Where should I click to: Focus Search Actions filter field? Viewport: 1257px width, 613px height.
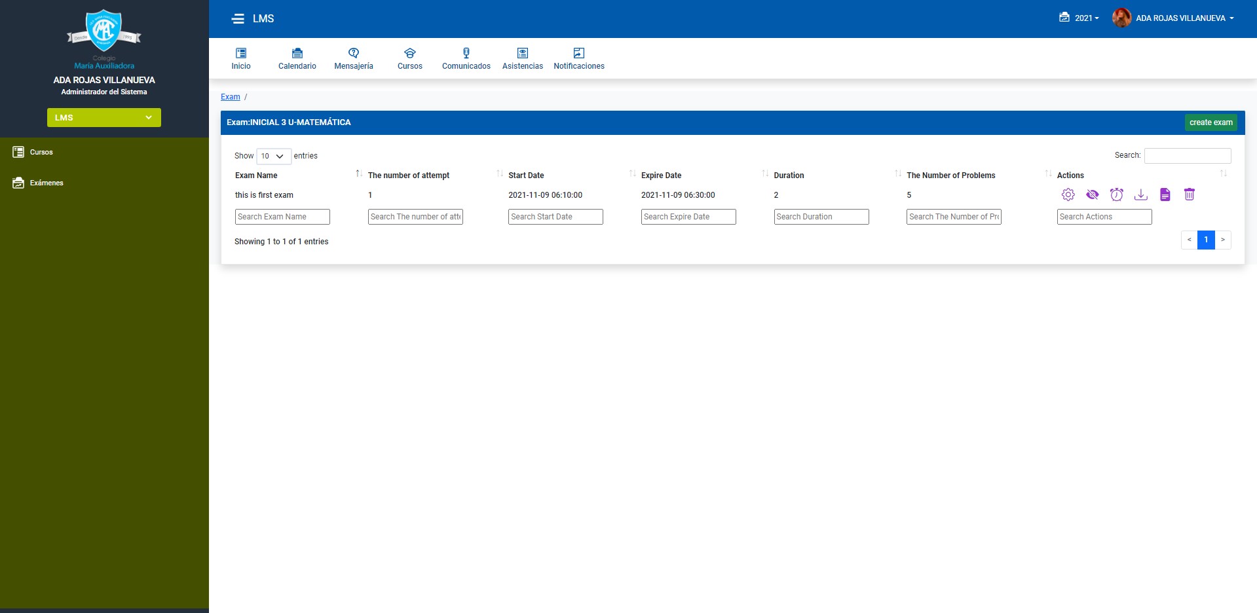click(1104, 217)
